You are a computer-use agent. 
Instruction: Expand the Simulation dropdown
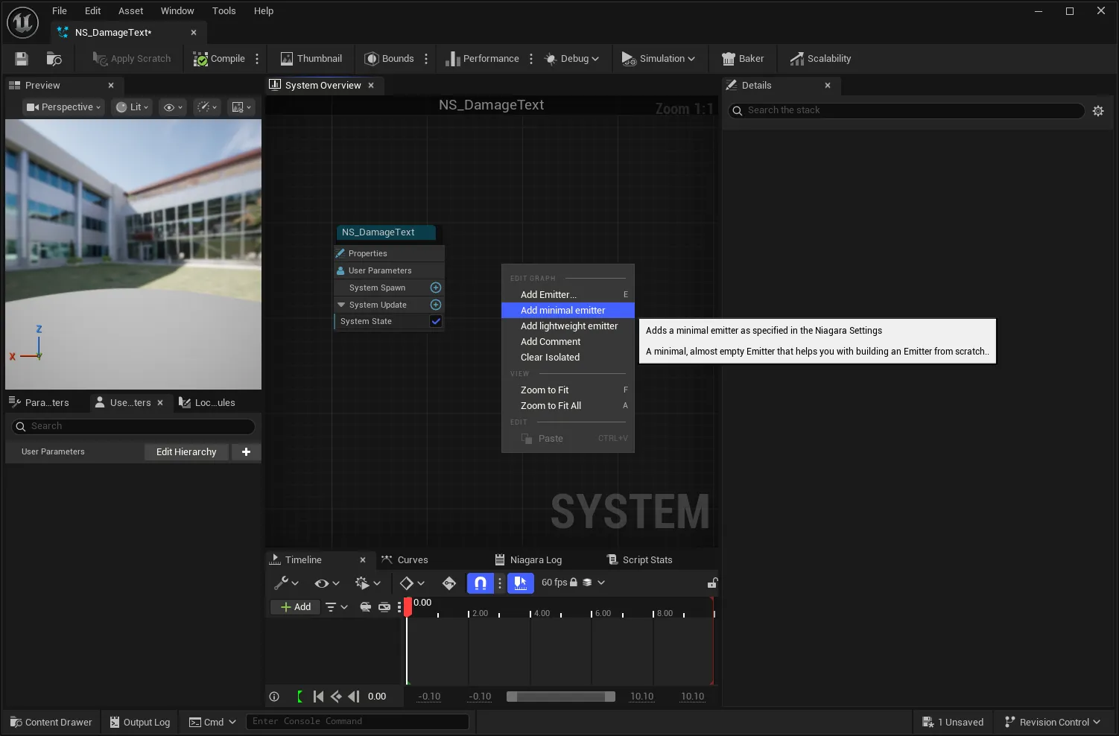(x=658, y=59)
